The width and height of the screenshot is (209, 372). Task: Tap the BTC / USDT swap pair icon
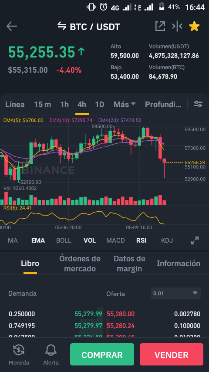tap(62, 26)
